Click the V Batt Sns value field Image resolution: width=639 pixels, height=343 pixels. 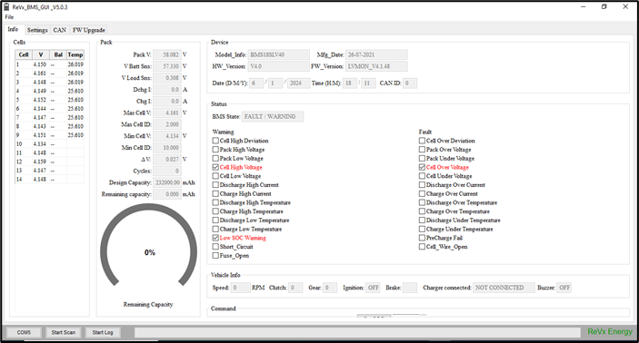point(167,66)
